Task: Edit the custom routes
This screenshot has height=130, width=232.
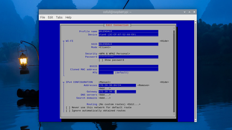Action: (134, 104)
